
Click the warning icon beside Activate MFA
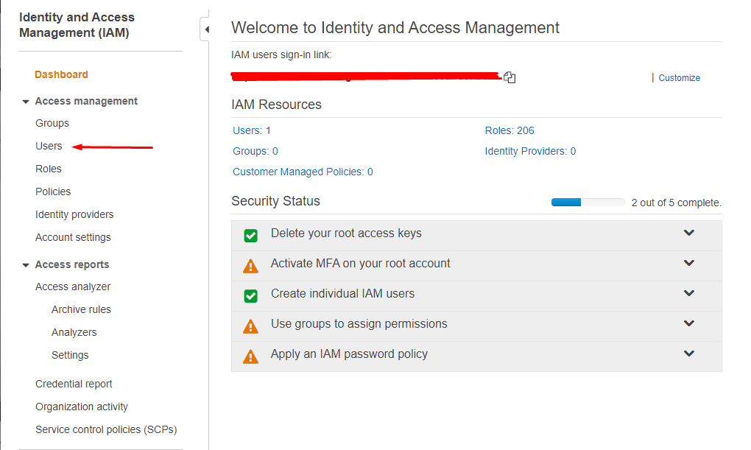(x=250, y=262)
